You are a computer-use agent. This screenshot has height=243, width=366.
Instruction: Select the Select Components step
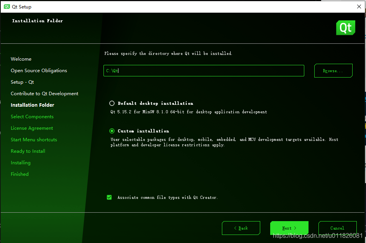click(32, 116)
